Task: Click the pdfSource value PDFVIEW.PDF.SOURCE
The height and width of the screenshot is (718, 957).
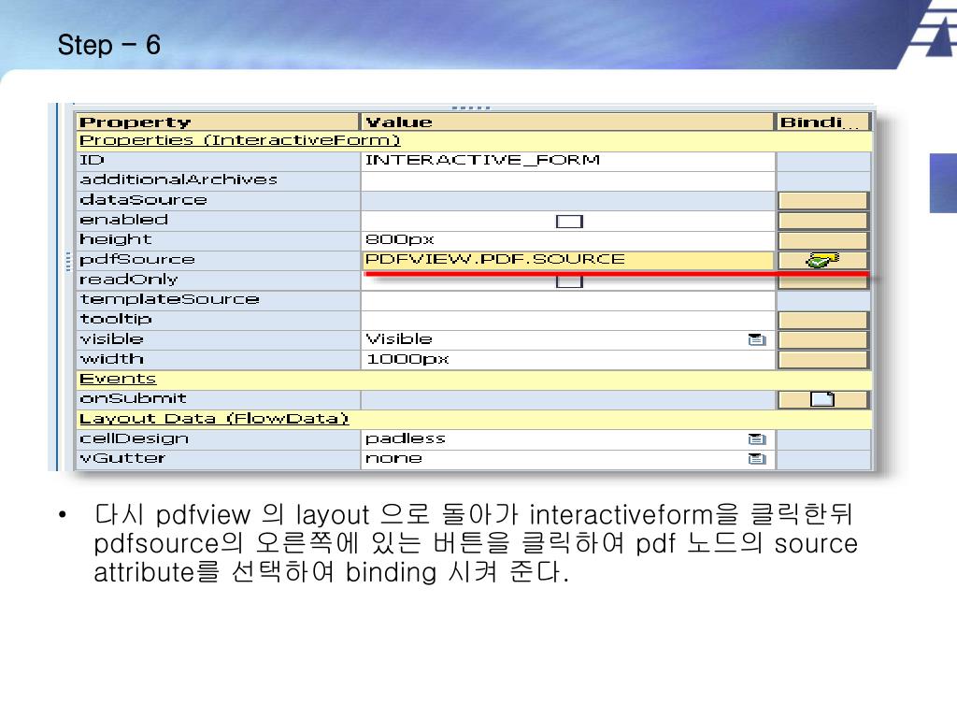Action: [x=495, y=259]
